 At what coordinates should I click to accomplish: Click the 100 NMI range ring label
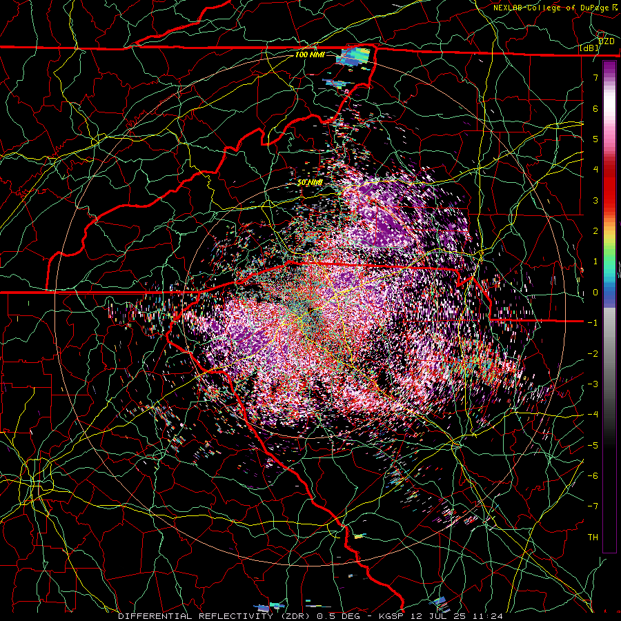310,55
